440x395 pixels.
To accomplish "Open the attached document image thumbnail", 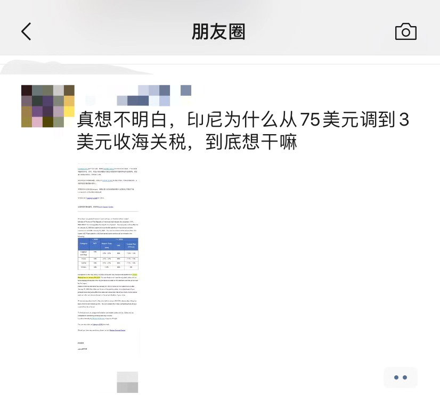I will (x=108, y=259).
